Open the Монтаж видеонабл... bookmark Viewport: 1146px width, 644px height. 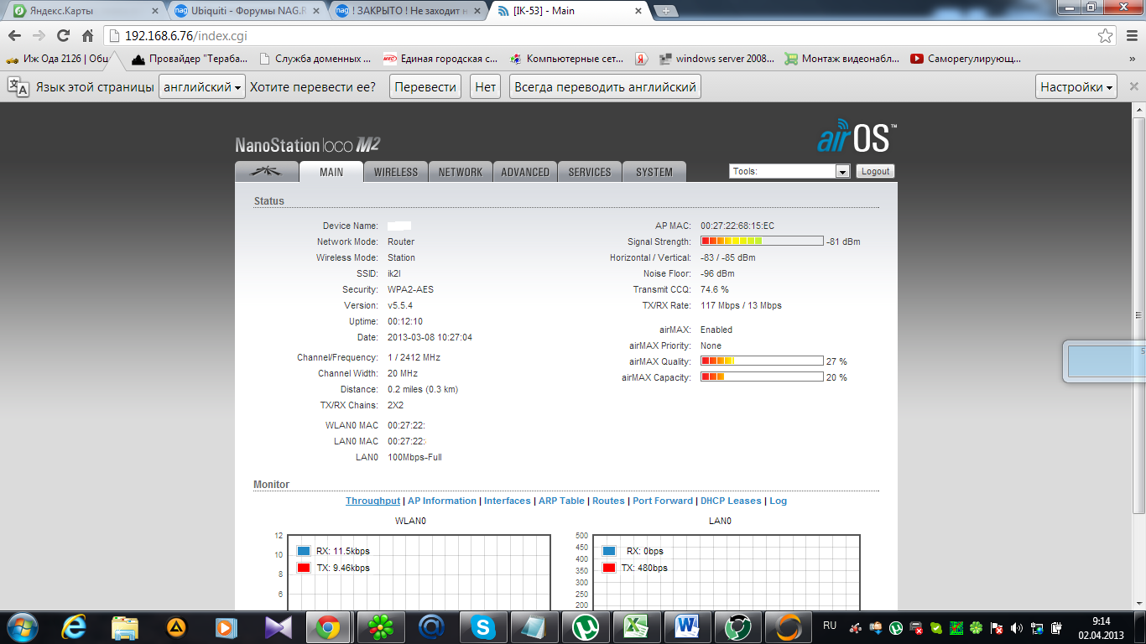841,59
